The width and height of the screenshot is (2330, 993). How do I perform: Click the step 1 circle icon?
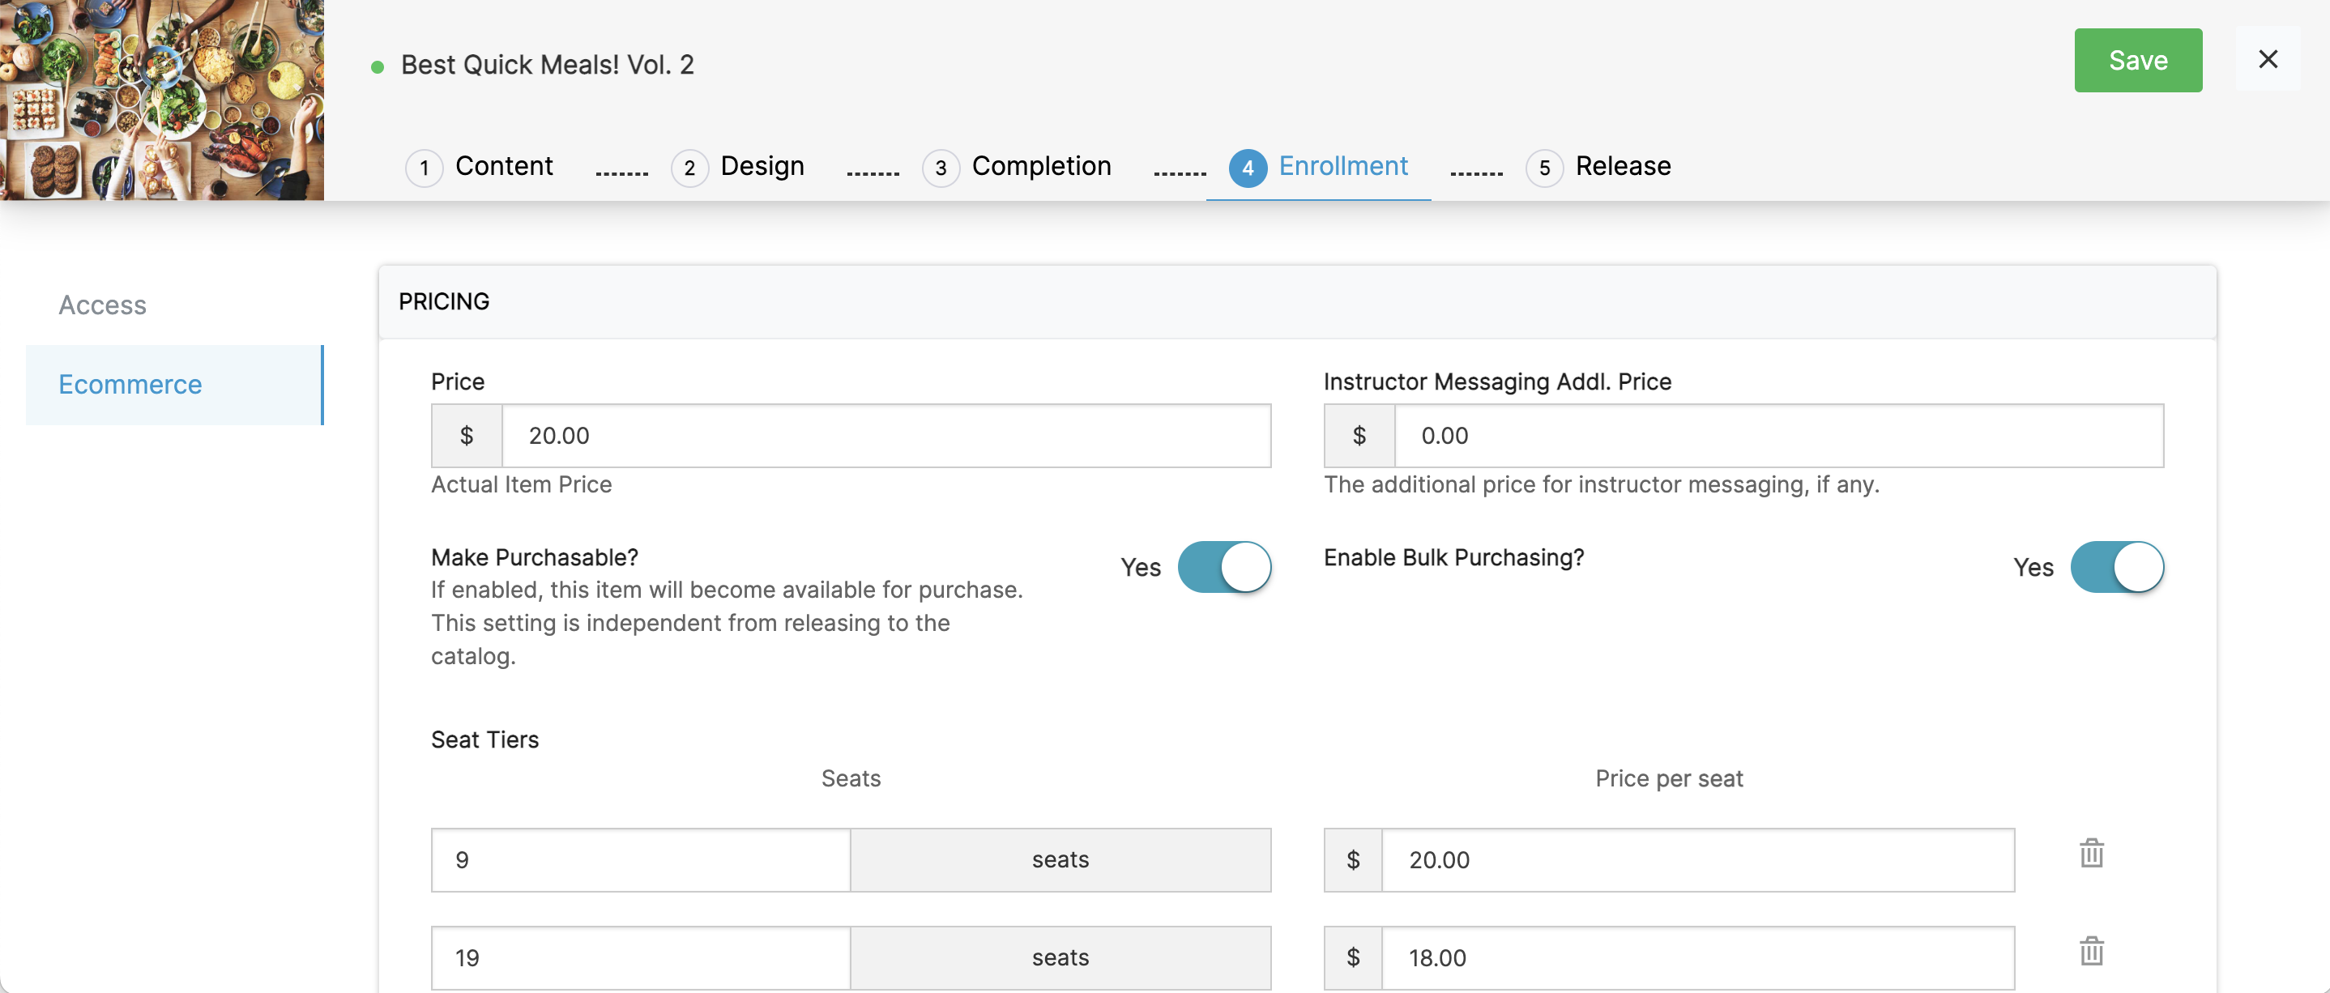pos(425,168)
